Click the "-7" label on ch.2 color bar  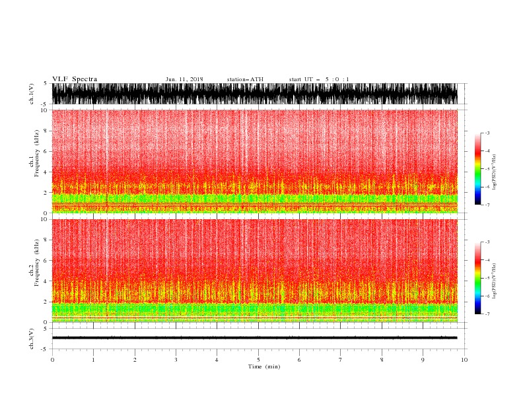(487, 314)
